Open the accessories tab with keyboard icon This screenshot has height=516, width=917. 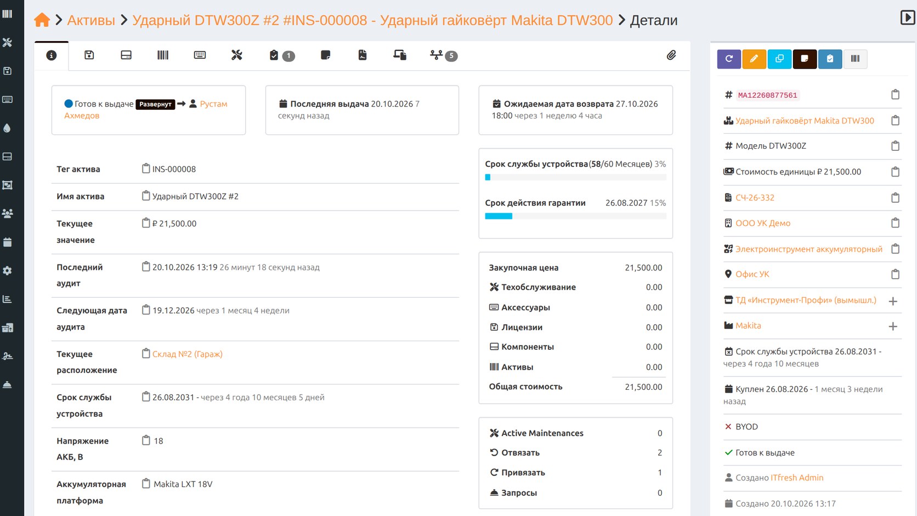click(200, 55)
